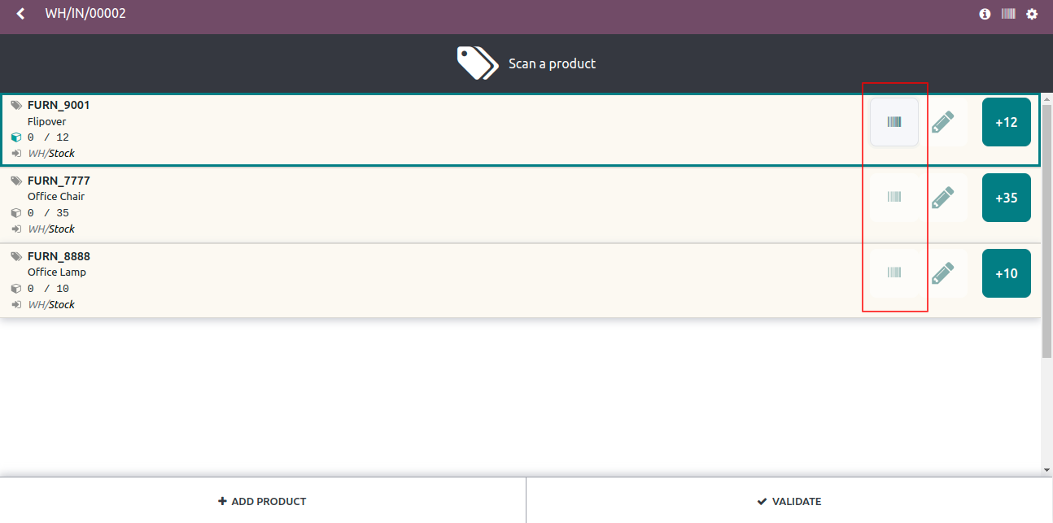The height and width of the screenshot is (523, 1053).
Task: Add 35 units with +35 button
Action: [1007, 198]
